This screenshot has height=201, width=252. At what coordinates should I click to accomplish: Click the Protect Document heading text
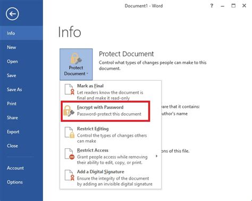(x=127, y=54)
